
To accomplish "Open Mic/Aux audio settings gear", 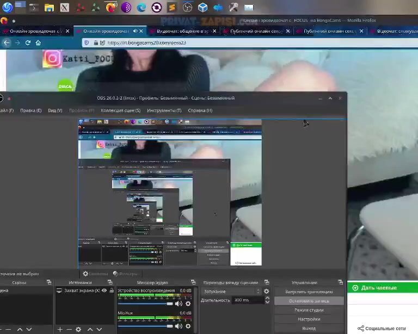I will 188,326.
